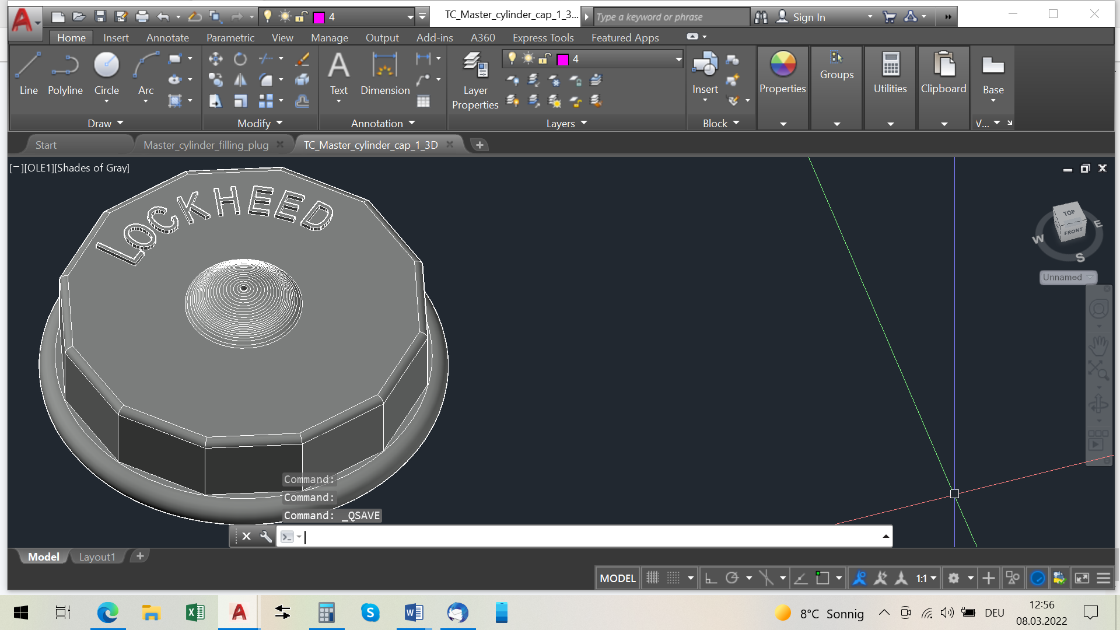This screenshot has width=1120, height=630.
Task: Click the Pan hand in navigation bar
Action: click(1098, 346)
